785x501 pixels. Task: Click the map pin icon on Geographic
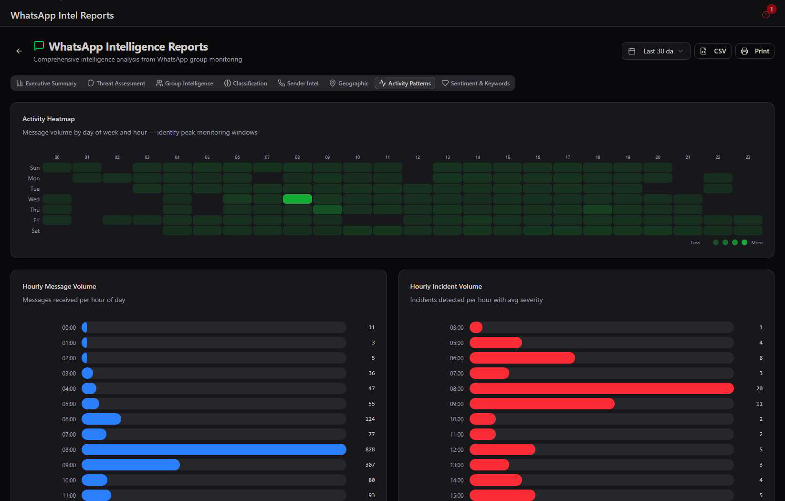pos(333,83)
